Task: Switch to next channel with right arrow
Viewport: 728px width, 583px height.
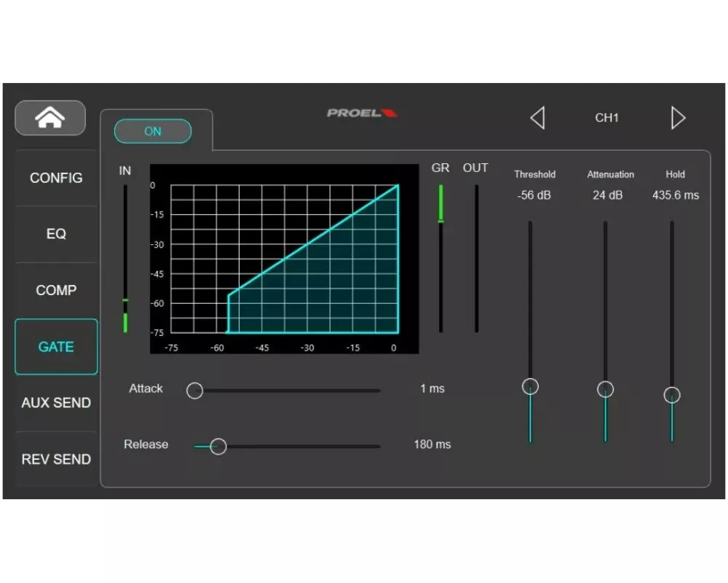Action: (x=678, y=118)
